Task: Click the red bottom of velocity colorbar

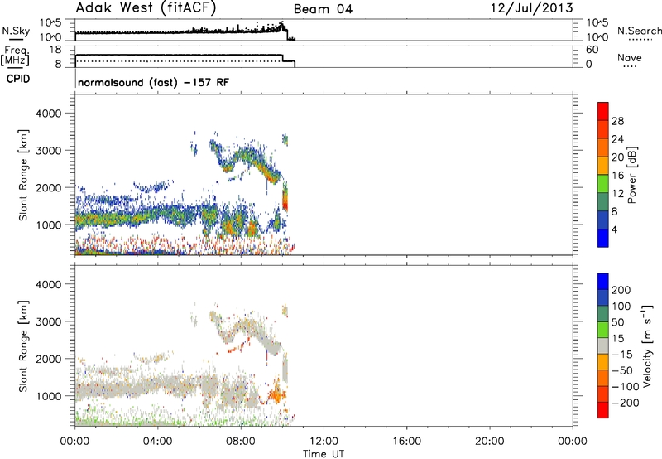Action: [603, 410]
